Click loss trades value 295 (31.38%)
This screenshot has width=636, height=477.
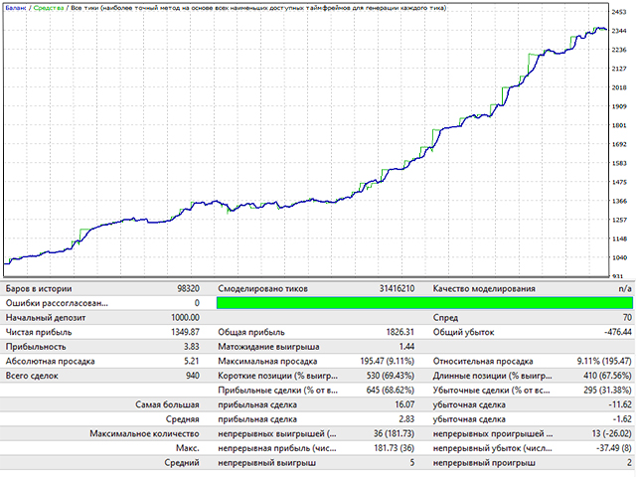coord(607,391)
